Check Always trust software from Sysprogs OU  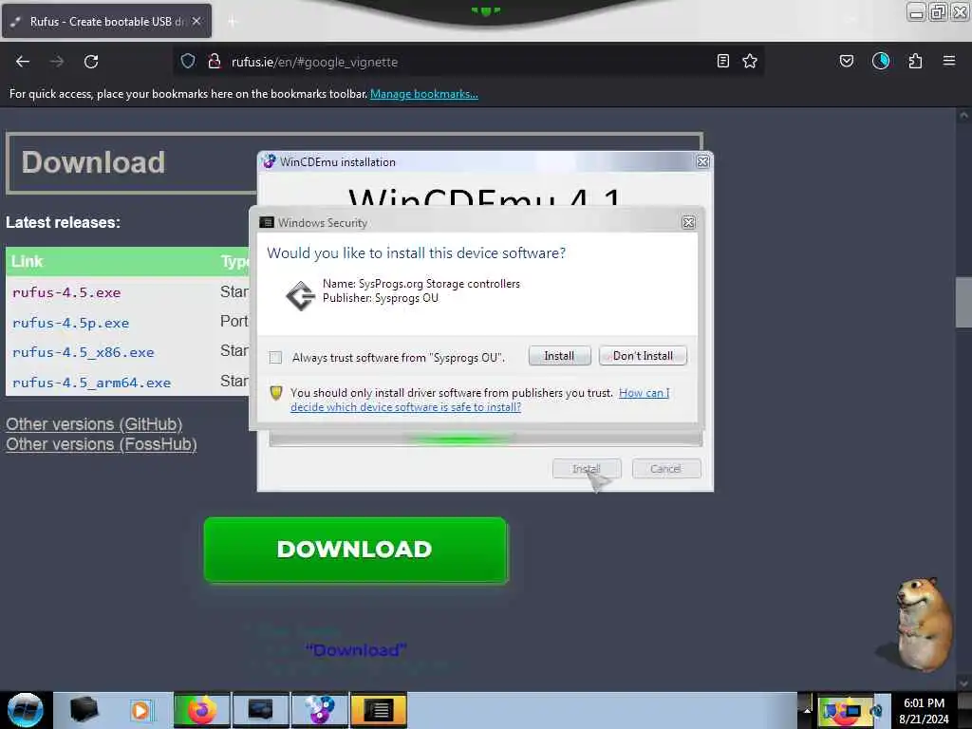tap(276, 358)
